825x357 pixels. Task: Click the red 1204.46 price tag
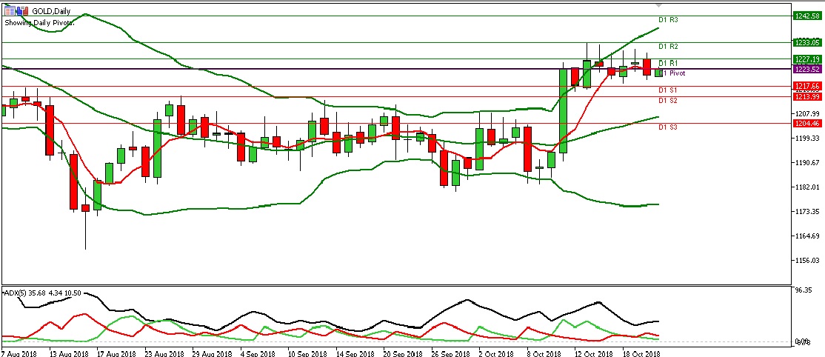[808, 123]
